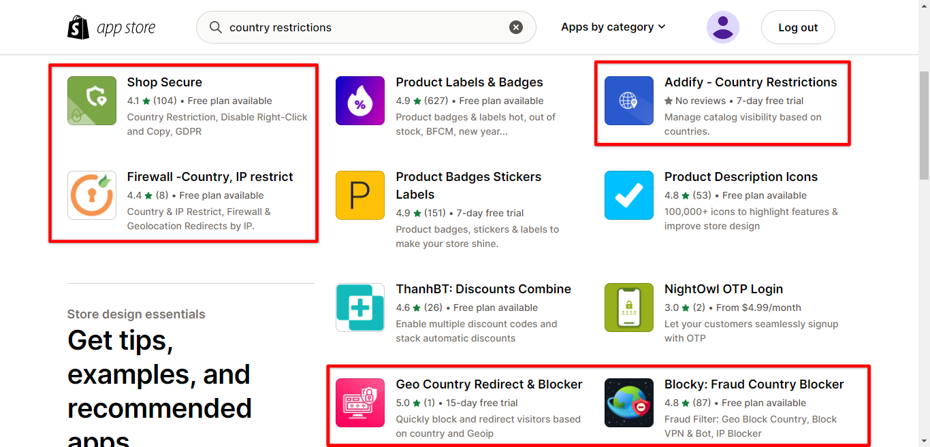Image resolution: width=930 pixels, height=447 pixels.
Task: Click the Product Labels & Badges flame icon
Action: point(359,100)
